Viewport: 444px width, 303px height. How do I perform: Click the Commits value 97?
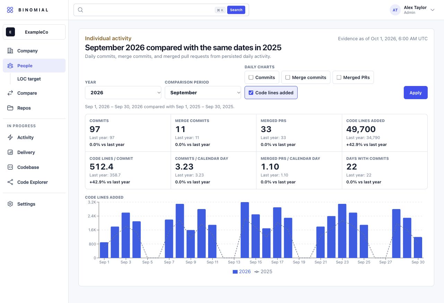pos(95,129)
